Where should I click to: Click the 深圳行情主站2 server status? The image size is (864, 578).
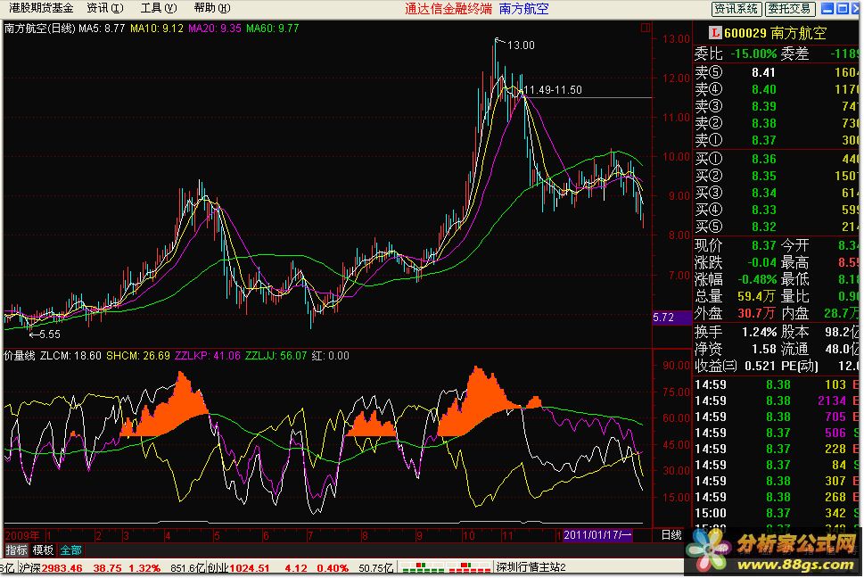[x=531, y=567]
